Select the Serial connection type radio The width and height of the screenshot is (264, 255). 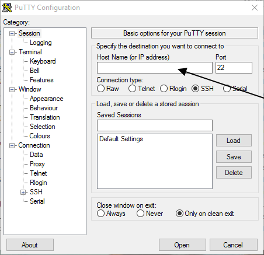[x=227, y=89]
